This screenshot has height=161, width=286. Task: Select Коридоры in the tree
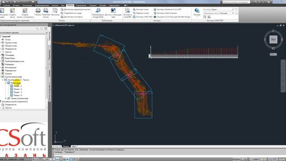pyautogui.click(x=9, y=64)
